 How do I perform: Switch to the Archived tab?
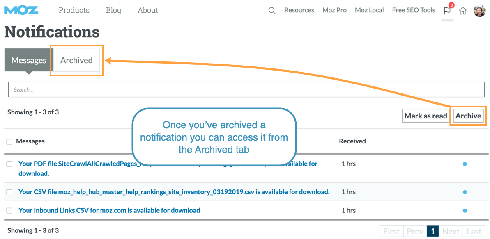coord(76,60)
